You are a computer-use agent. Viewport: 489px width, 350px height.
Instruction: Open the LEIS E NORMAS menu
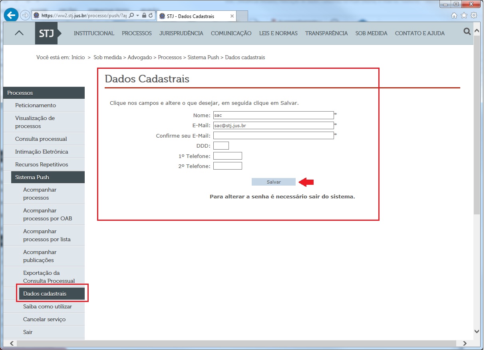coord(278,33)
